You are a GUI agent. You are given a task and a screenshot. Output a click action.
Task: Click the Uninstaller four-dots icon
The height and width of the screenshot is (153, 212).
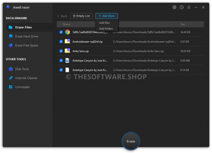pos(11,87)
